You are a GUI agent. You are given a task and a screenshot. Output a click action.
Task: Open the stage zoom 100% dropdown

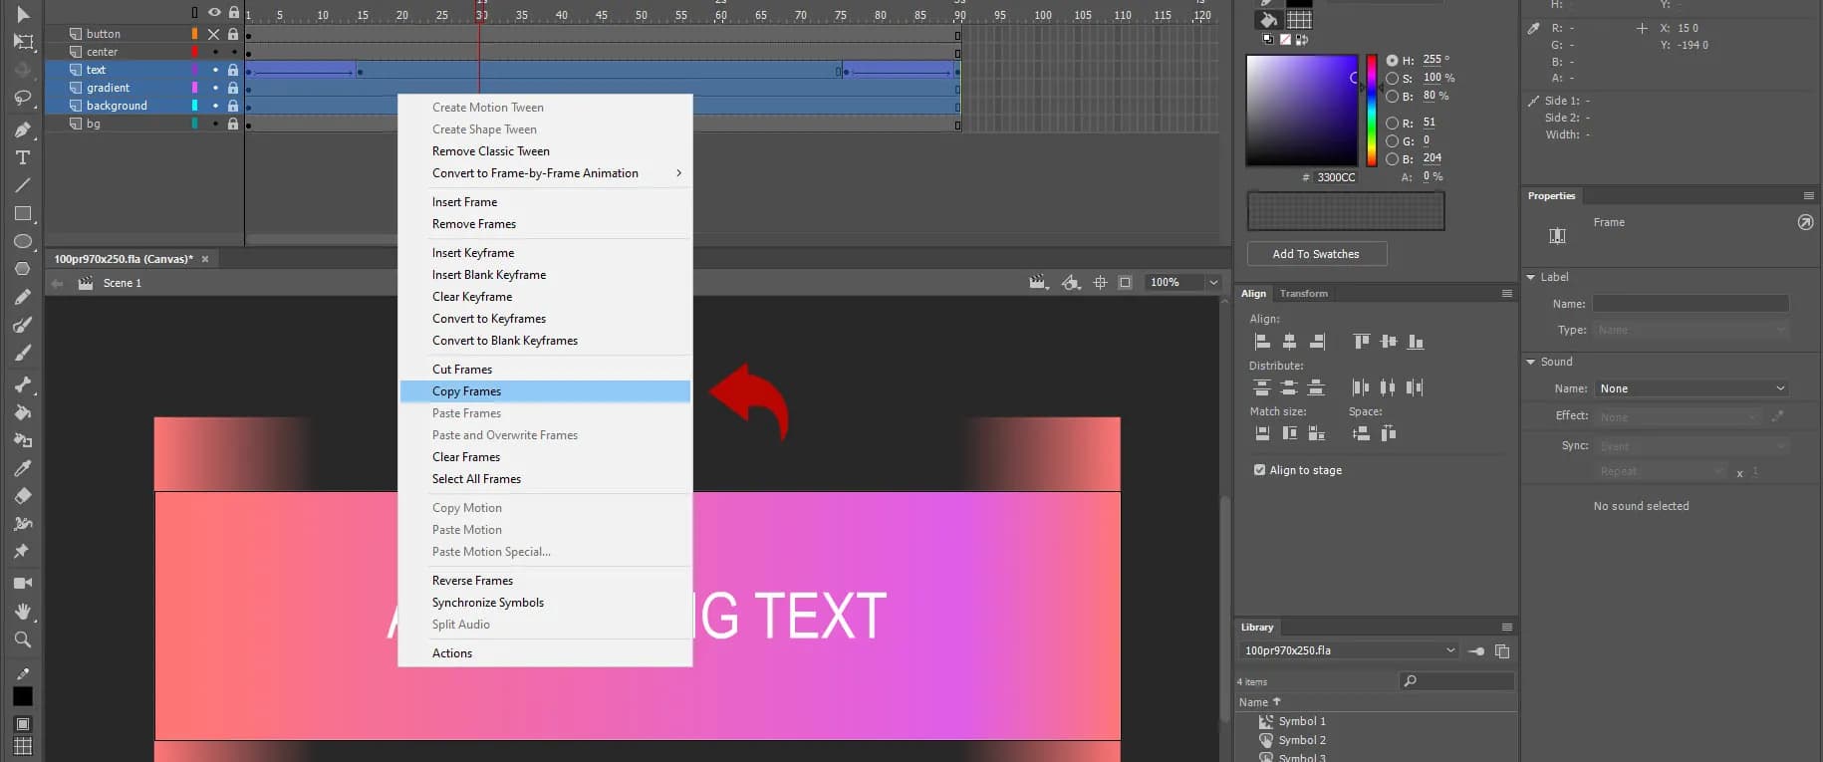click(1213, 283)
